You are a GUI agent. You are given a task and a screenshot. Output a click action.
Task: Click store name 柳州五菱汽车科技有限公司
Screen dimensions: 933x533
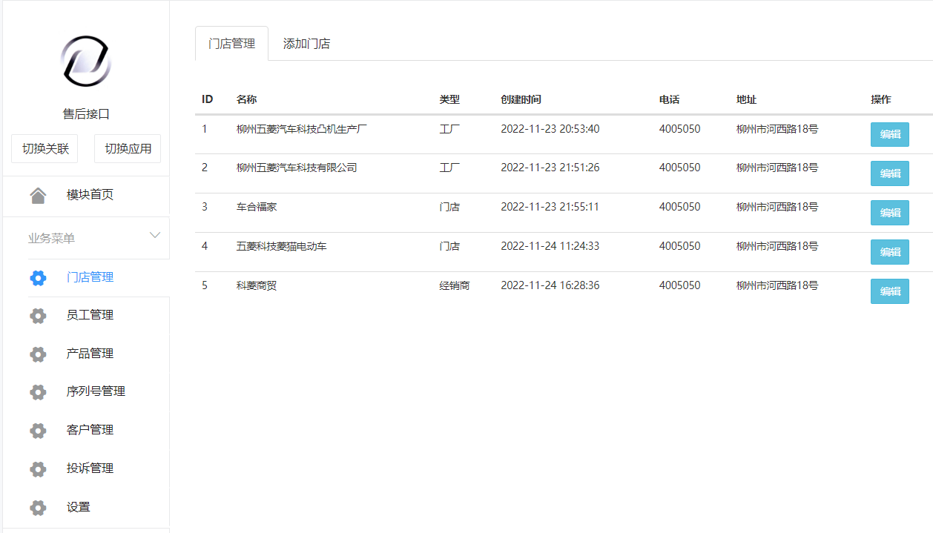coord(297,168)
